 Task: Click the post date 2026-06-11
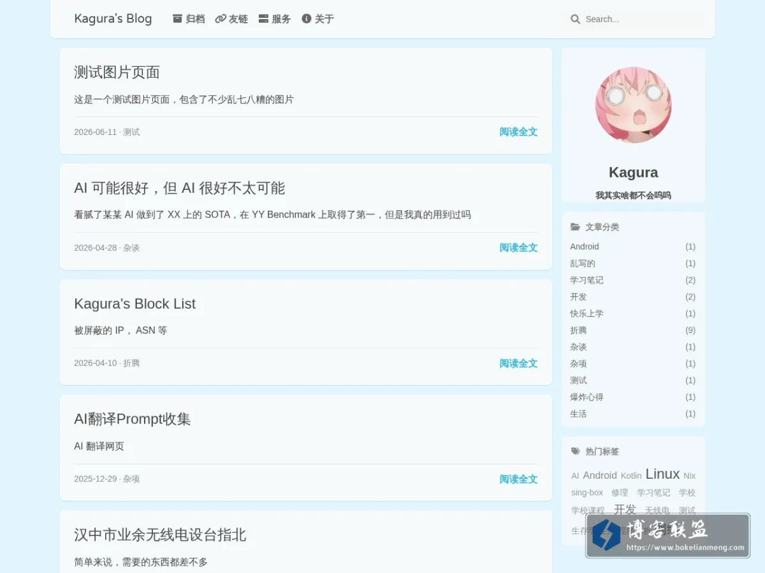[x=95, y=132]
